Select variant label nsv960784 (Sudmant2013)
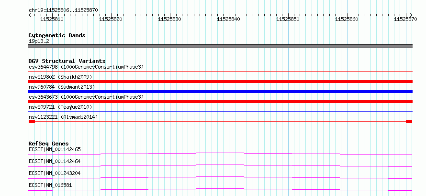The image size is (426, 196). click(62, 87)
